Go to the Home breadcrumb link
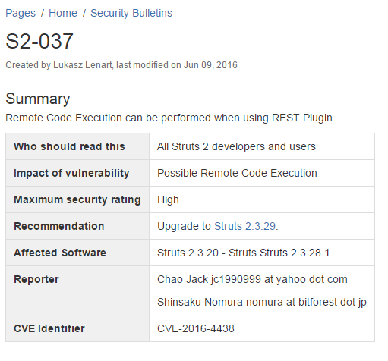This screenshot has width=388, height=361. [63, 13]
